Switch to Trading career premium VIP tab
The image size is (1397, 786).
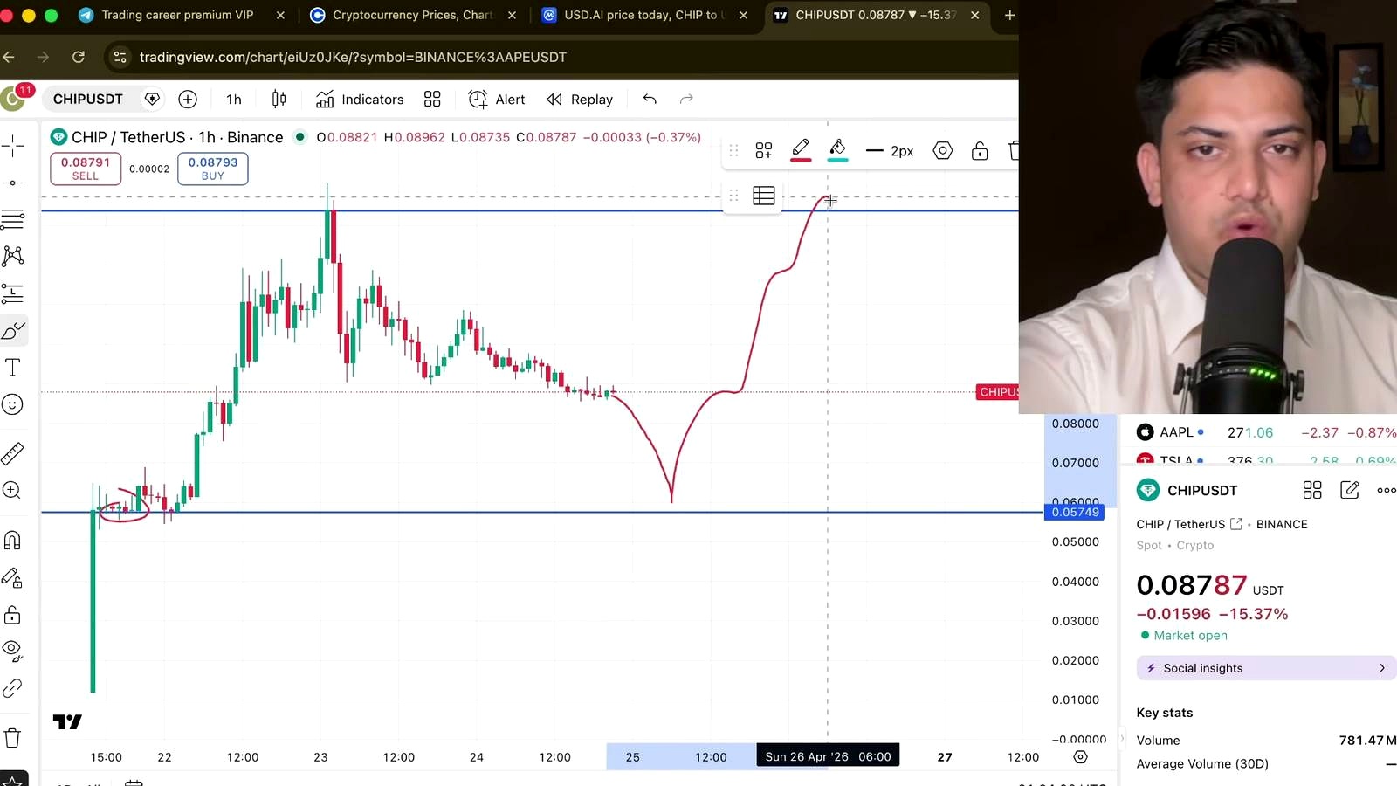click(x=178, y=15)
